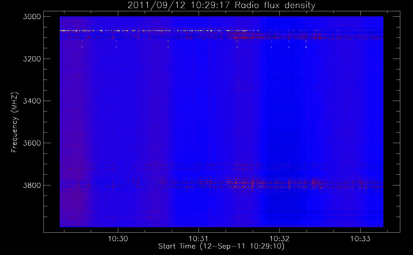Click the 3600 frequency tick label
Viewport: 413px width, 255px height.
[32, 143]
